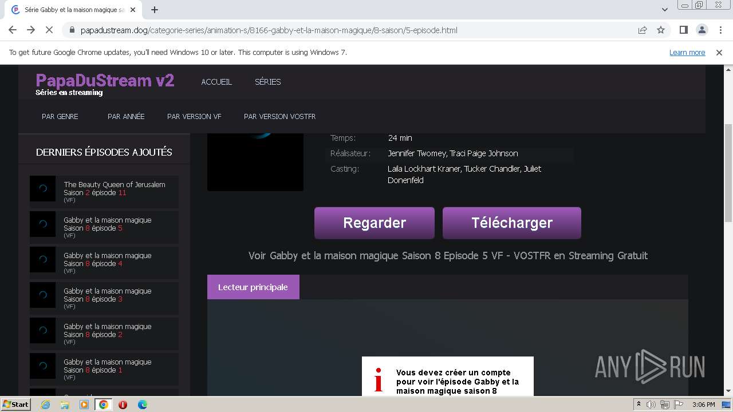Go forward to the next page
Viewport: 733px width, 412px height.
pos(31,30)
